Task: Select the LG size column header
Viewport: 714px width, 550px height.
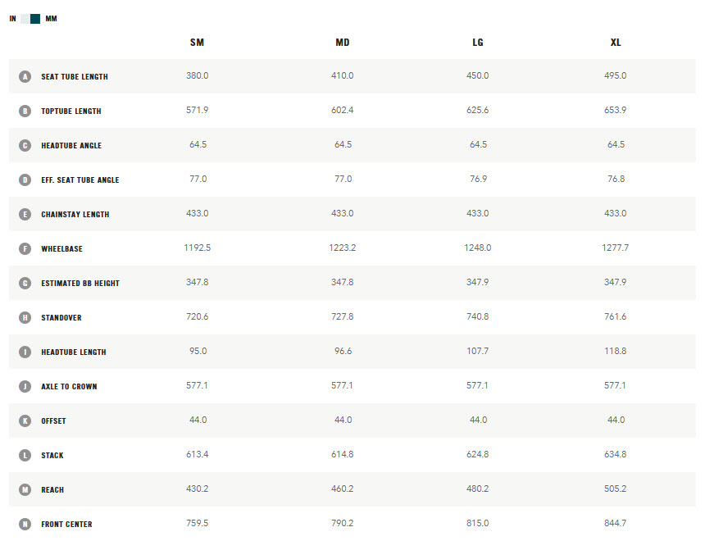Action: click(478, 43)
